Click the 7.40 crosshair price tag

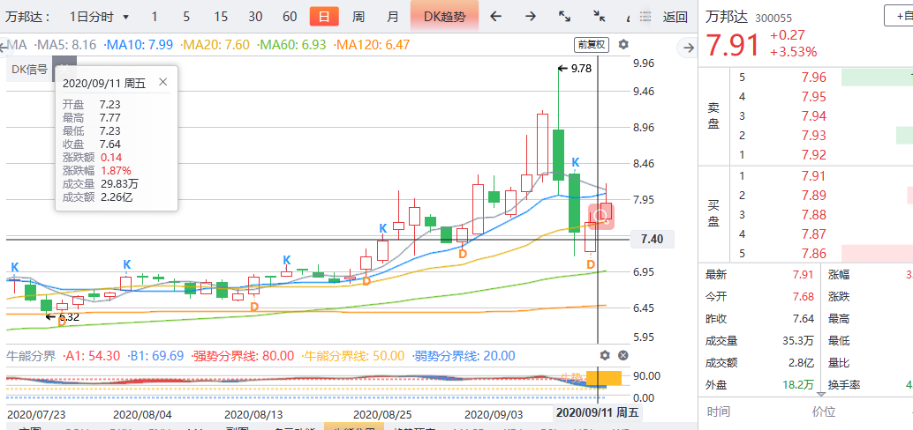tap(652, 239)
